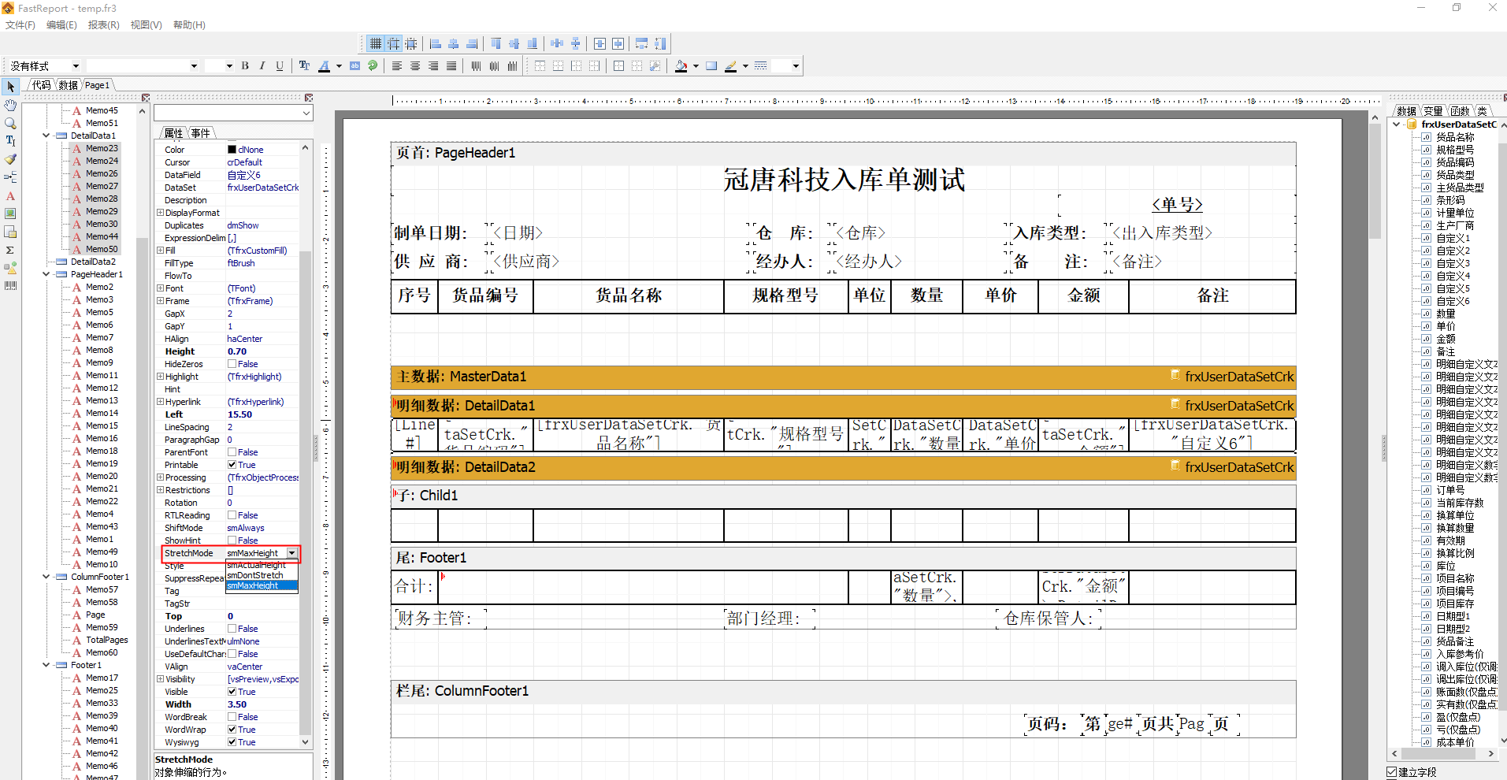Toggle the 建立字段 checkbox
1507x780 pixels.
[x=1392, y=772]
